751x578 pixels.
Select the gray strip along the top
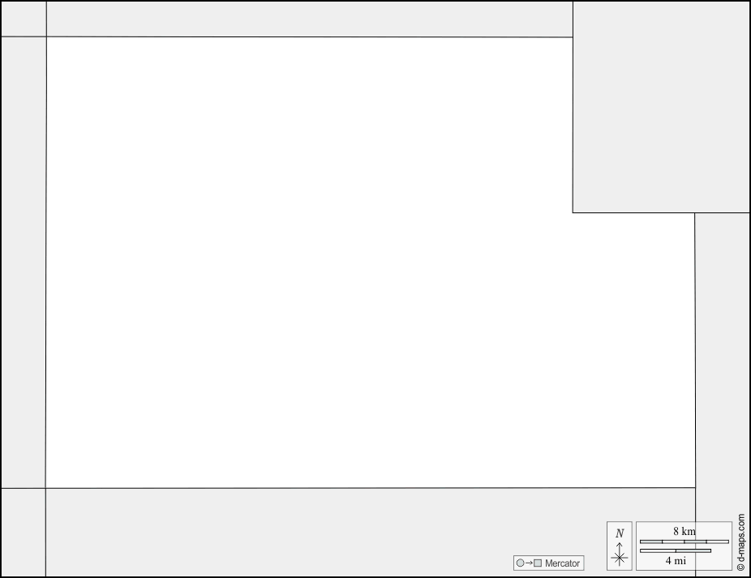coord(310,19)
